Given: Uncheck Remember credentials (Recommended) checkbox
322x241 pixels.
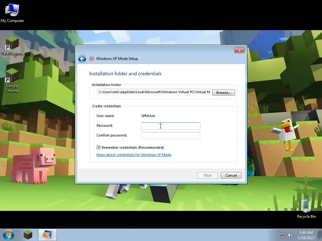Looking at the screenshot, I should pos(98,147).
